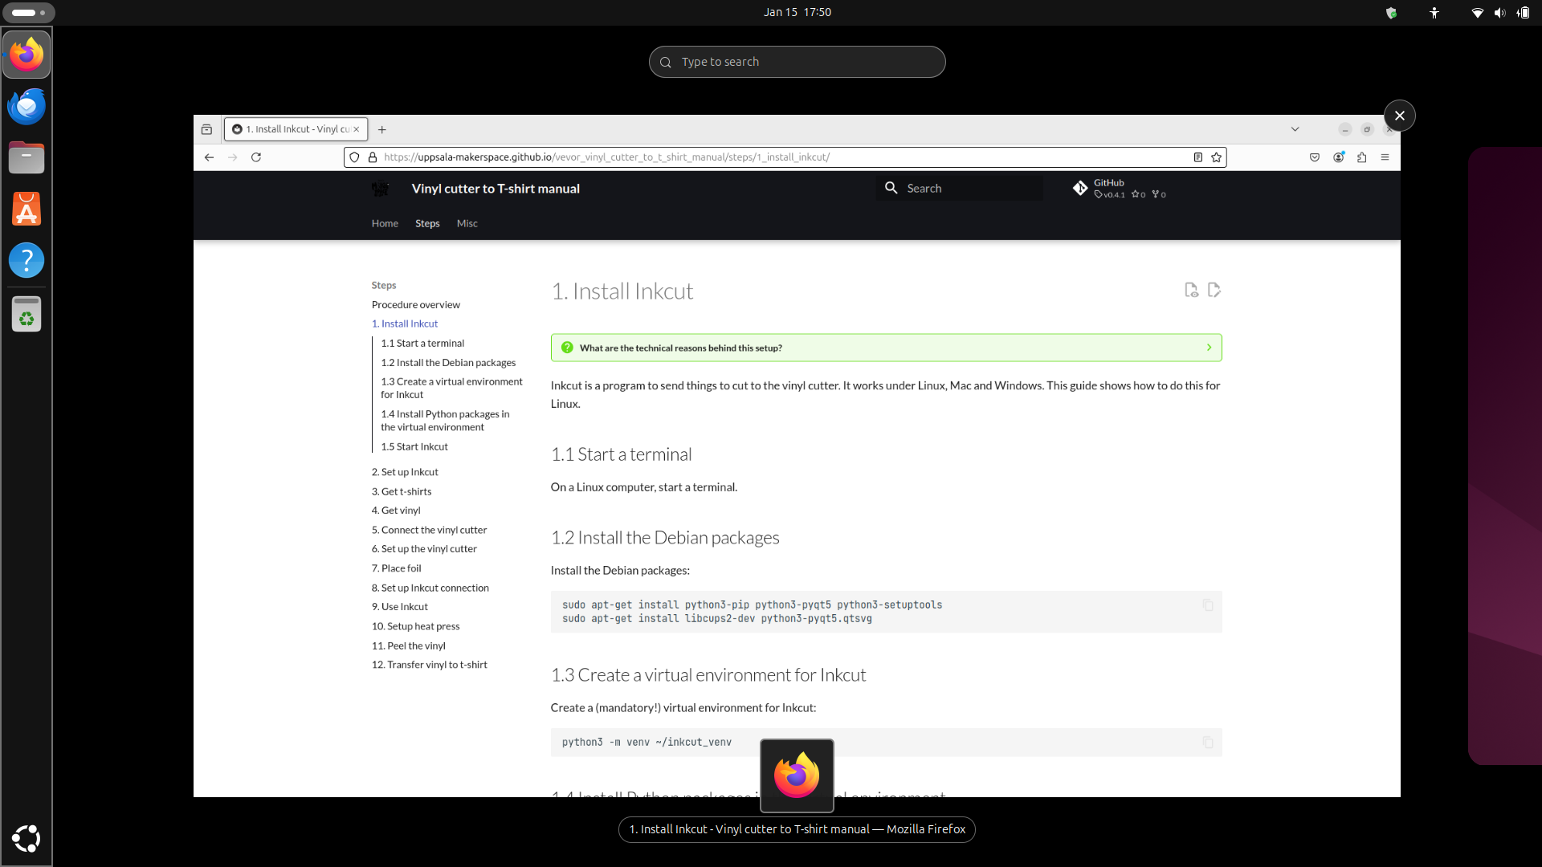Open the recent browsing tab list button

tap(206, 129)
